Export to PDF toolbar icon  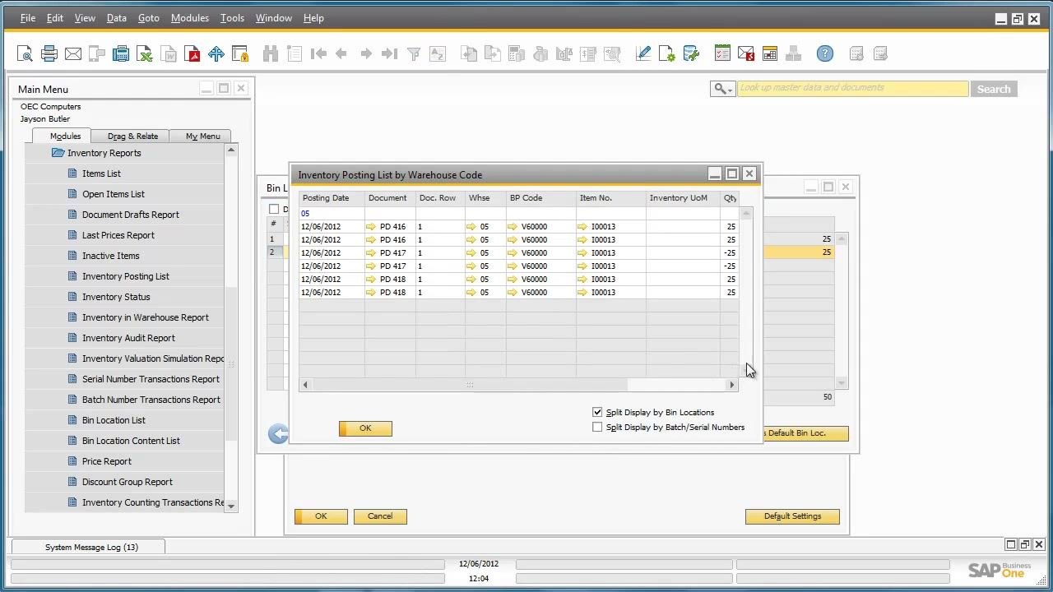tap(193, 54)
